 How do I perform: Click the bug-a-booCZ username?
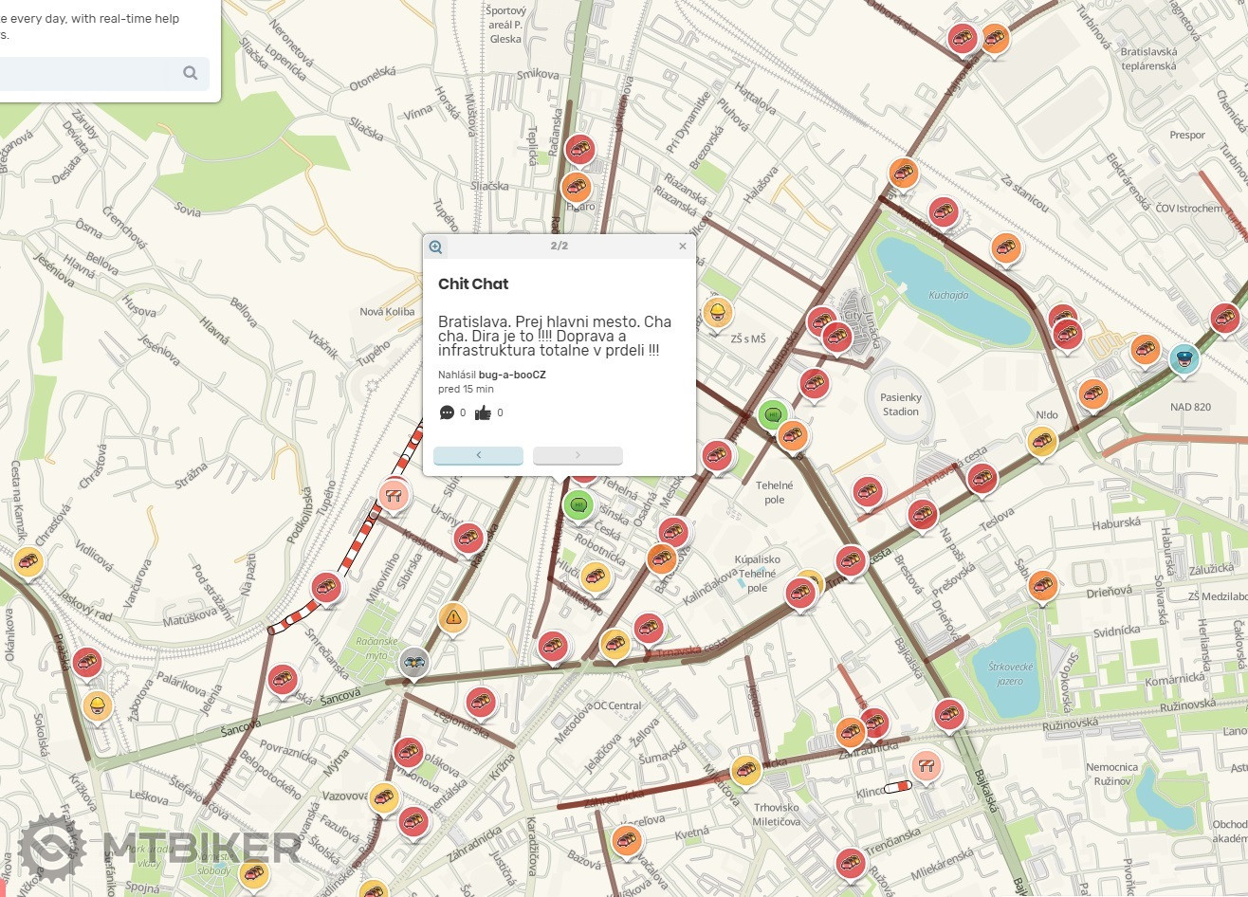click(512, 375)
